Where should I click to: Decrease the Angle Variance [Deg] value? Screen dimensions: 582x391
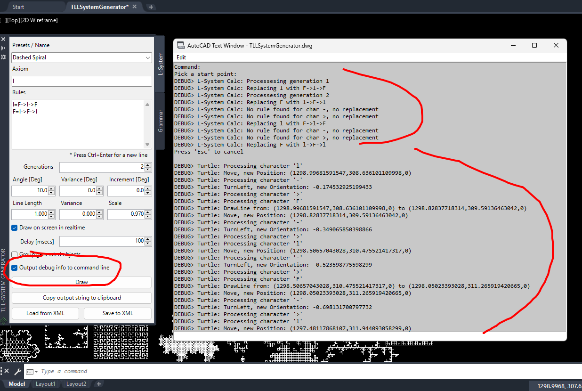100,193
